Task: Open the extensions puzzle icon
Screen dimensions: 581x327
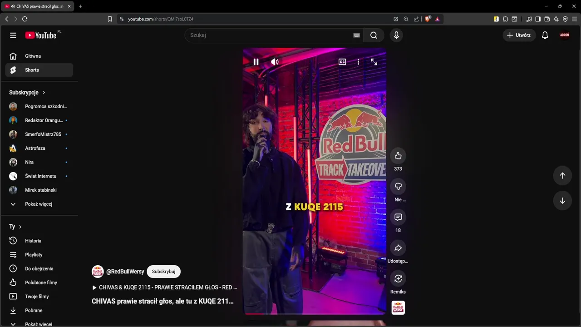Action: (505, 19)
